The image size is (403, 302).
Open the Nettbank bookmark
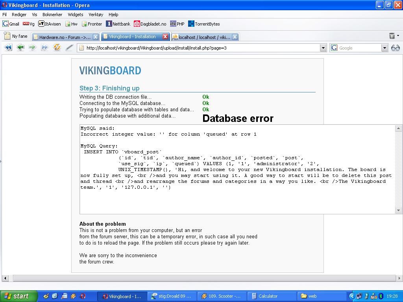tap(118, 24)
